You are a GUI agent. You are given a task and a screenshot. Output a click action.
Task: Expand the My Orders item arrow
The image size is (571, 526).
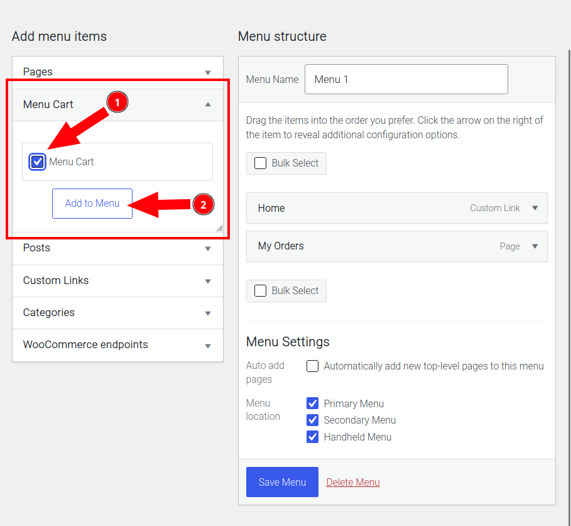pyautogui.click(x=535, y=246)
